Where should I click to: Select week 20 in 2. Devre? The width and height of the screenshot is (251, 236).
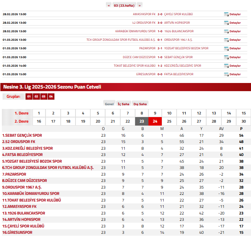coord(98,121)
